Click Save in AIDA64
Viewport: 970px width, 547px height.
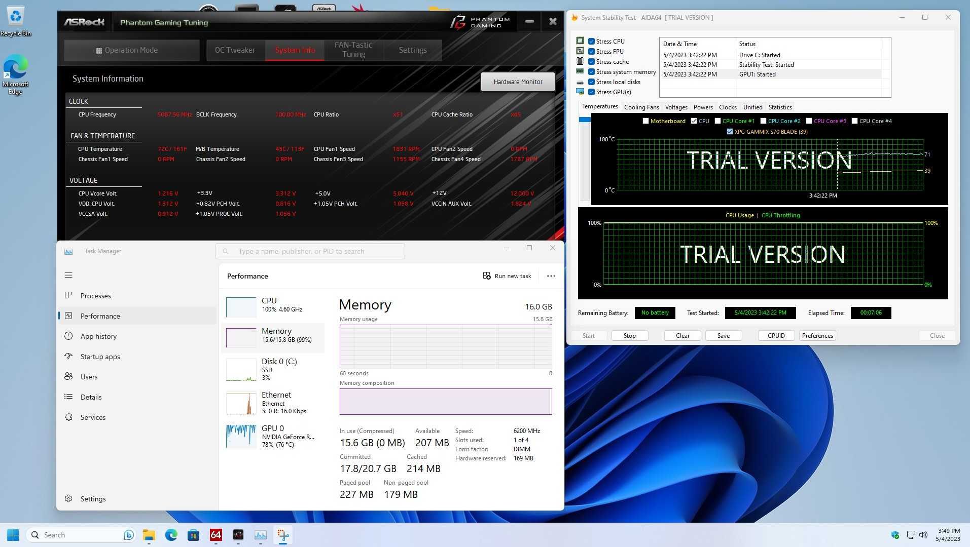pyautogui.click(x=724, y=336)
